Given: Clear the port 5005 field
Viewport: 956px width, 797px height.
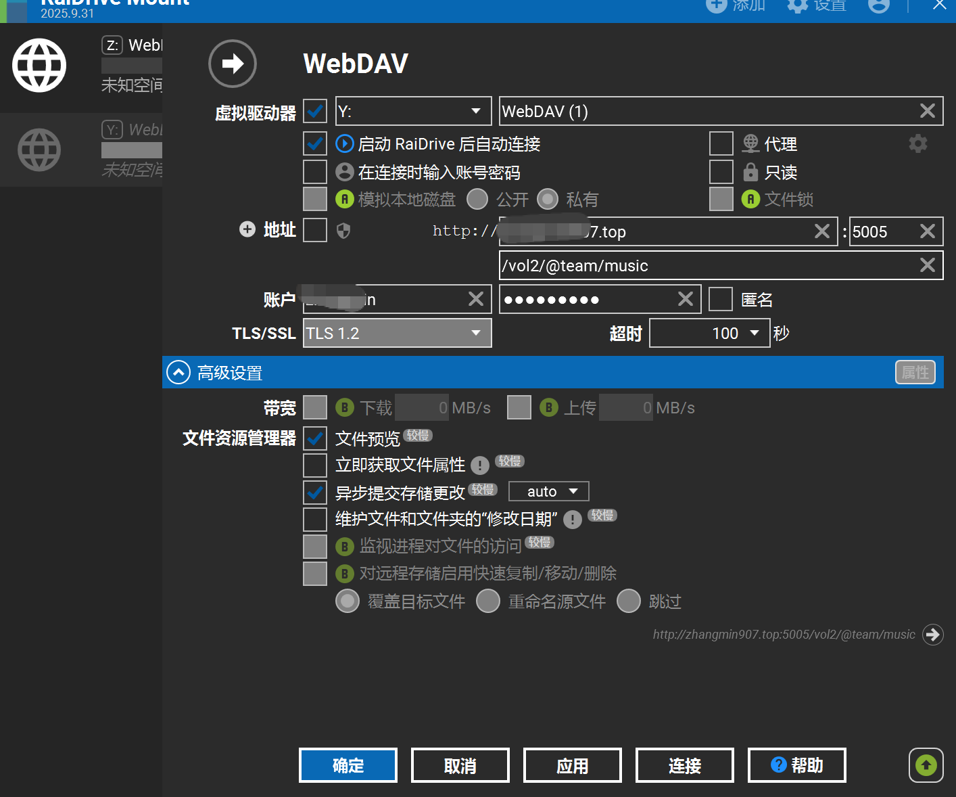Looking at the screenshot, I should click(x=928, y=231).
